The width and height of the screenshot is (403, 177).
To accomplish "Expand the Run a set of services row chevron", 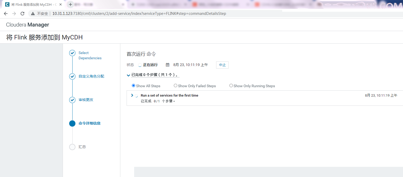I will (132, 95).
